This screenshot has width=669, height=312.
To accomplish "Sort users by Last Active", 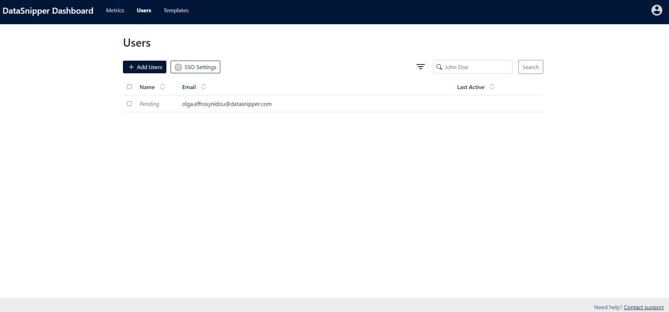I will 492,86.
